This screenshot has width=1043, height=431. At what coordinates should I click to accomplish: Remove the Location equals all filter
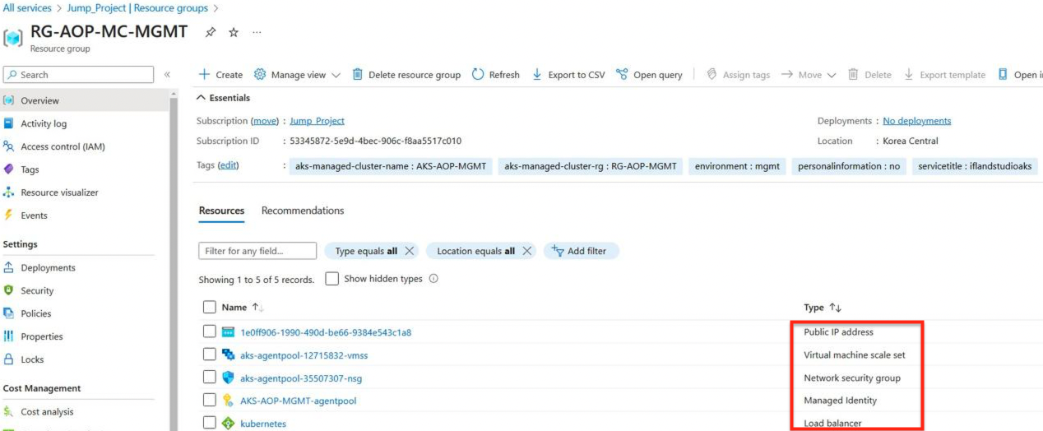[527, 251]
